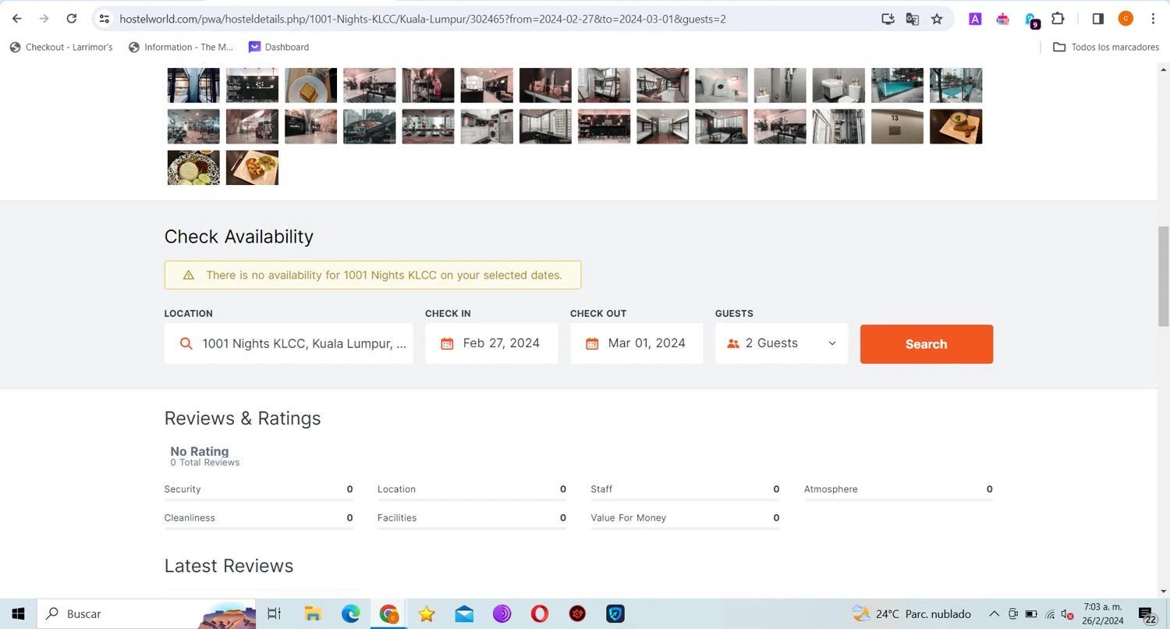Click the page vertical scrollbar thumb
The image size is (1170, 629).
coord(1163,276)
